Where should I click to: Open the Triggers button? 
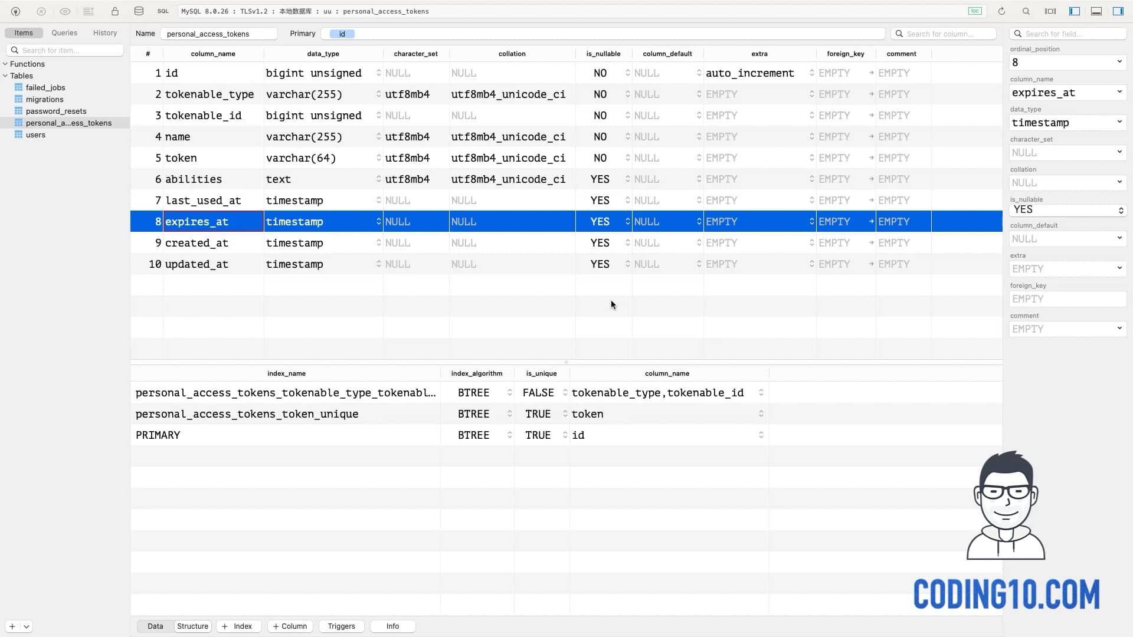(x=341, y=626)
